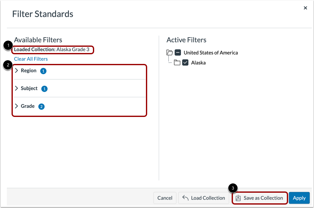Select the Alaska tree item label
Screen dimensions: 314x208
(x=198, y=62)
